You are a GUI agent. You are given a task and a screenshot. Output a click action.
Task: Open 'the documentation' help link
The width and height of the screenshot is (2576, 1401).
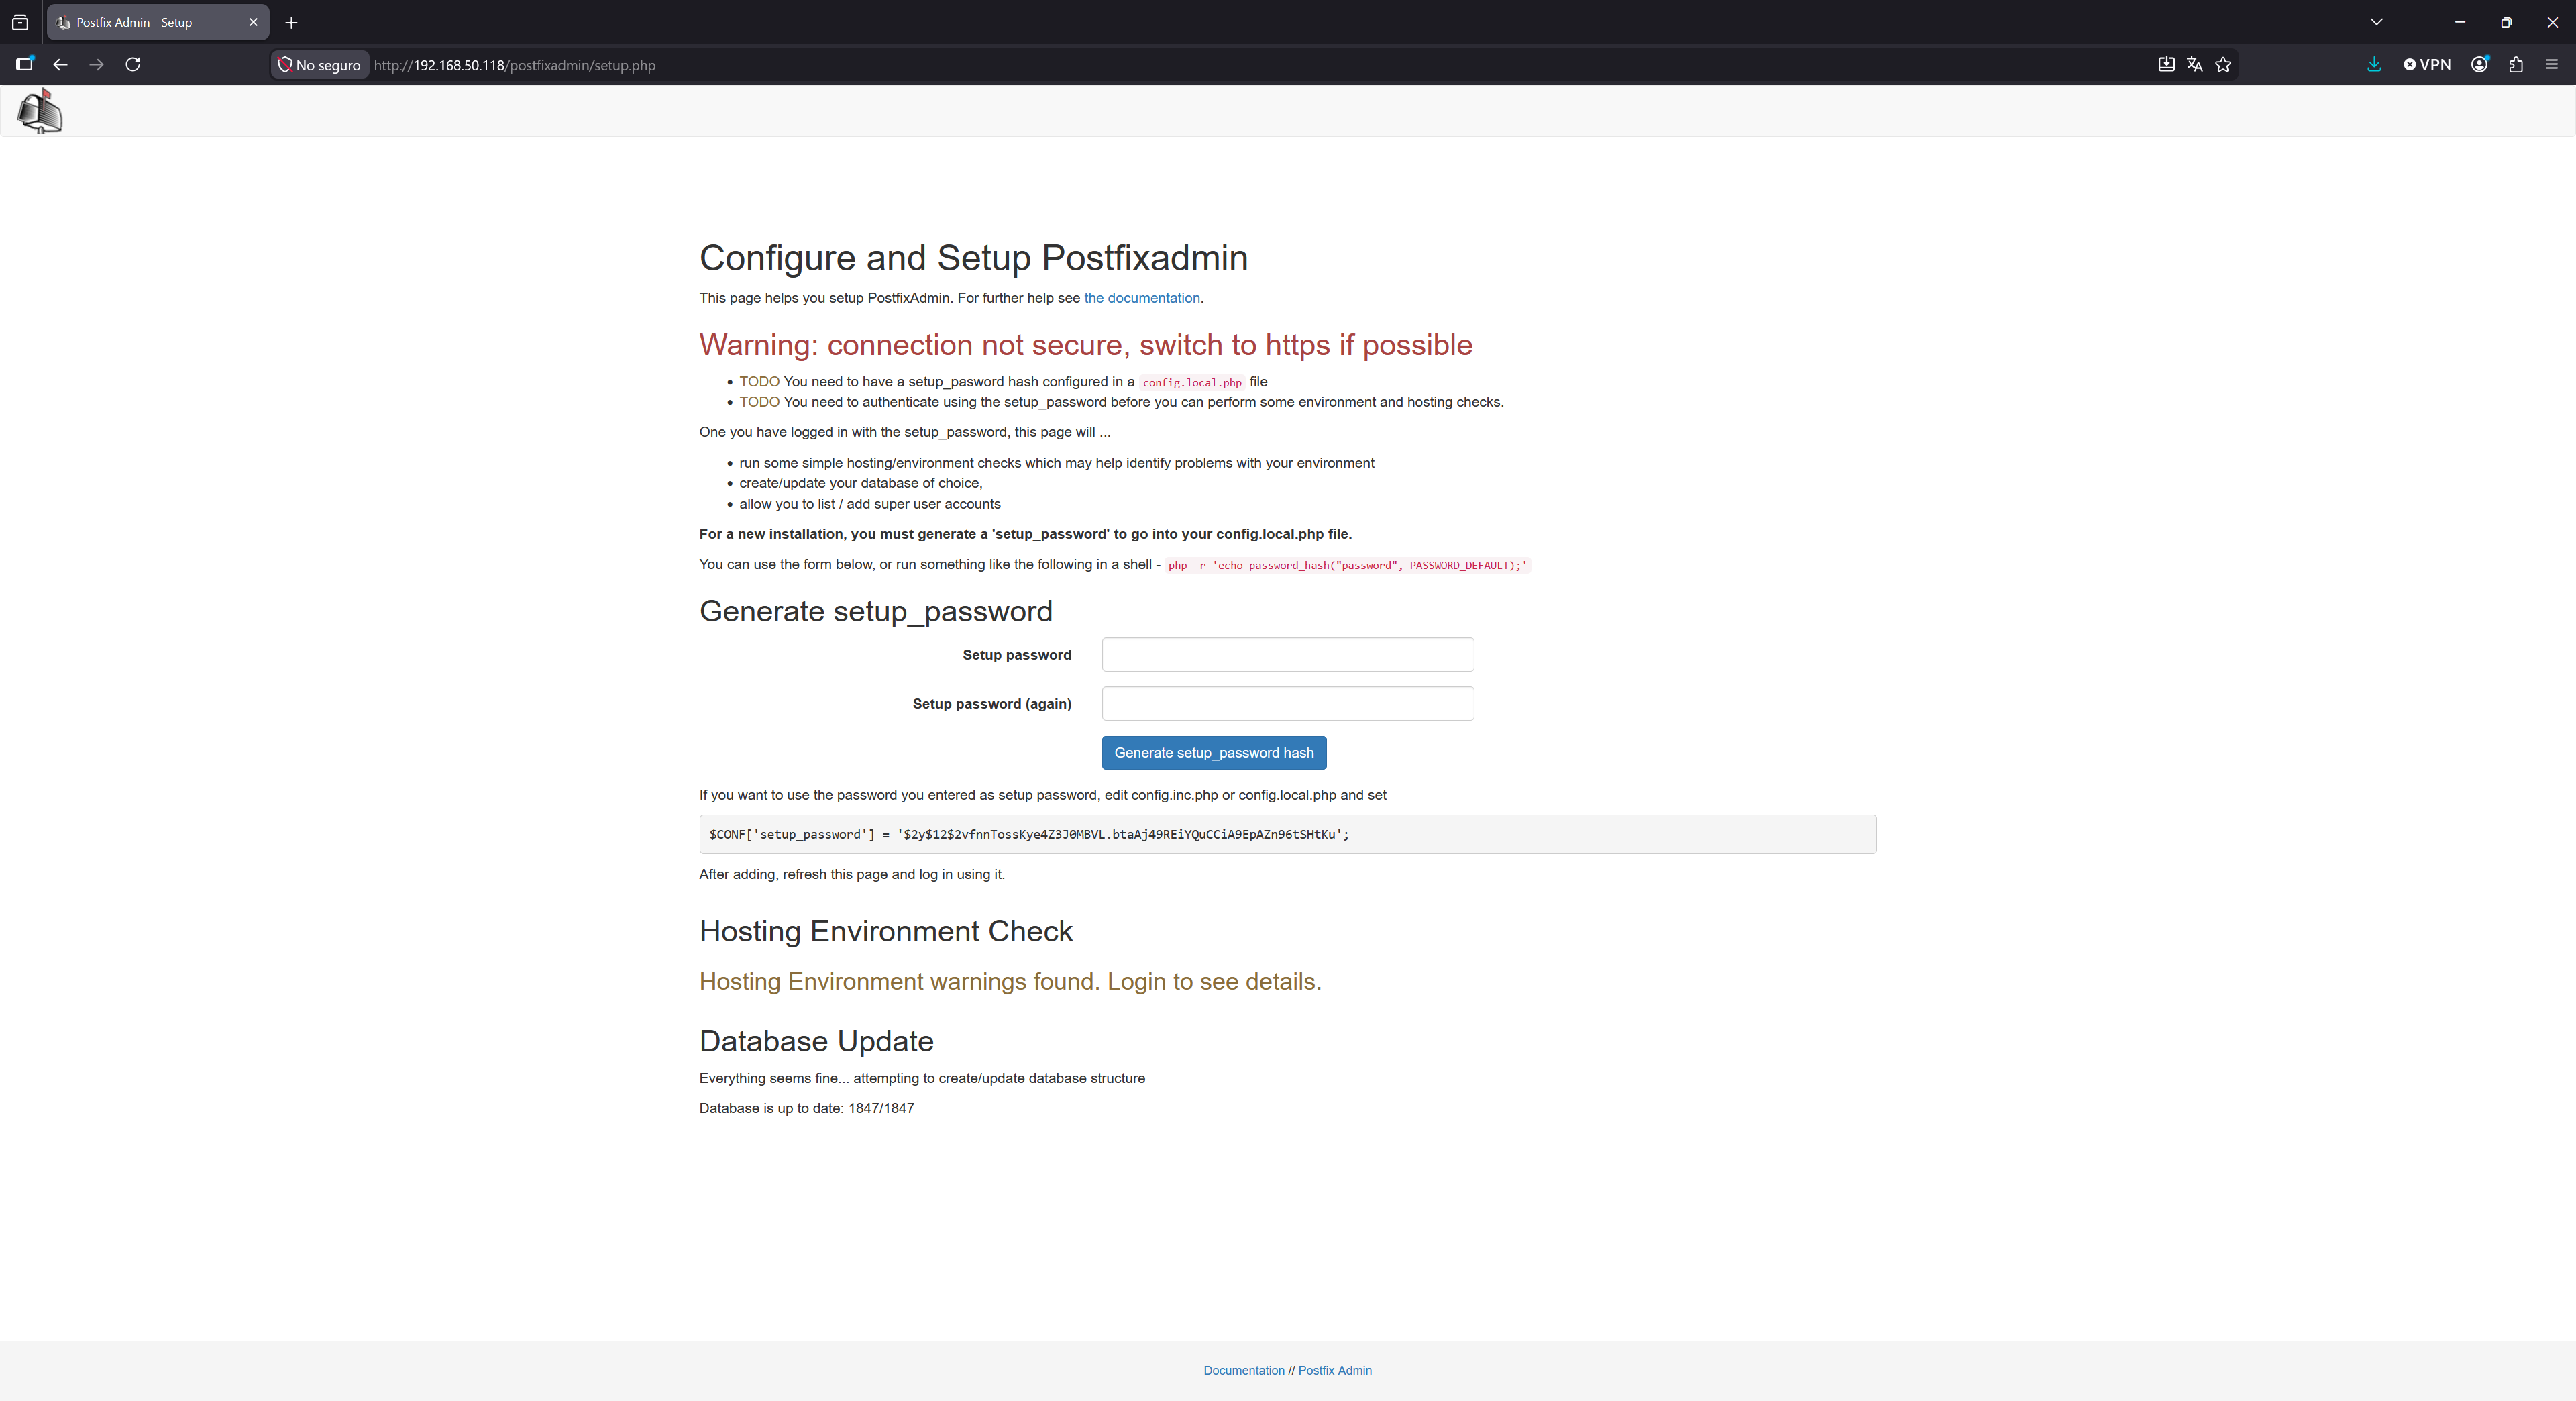pos(1142,298)
